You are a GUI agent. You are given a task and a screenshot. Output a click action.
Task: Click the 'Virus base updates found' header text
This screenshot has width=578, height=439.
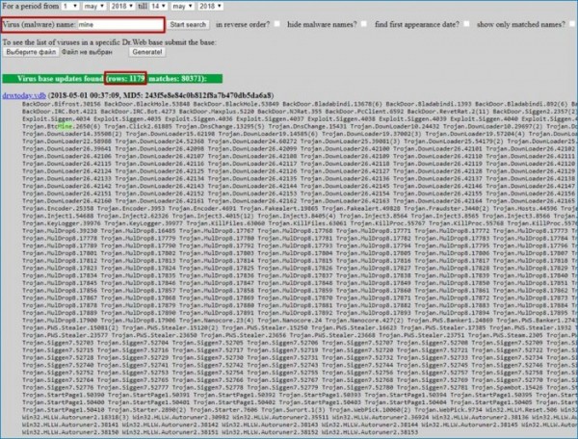tap(61, 78)
